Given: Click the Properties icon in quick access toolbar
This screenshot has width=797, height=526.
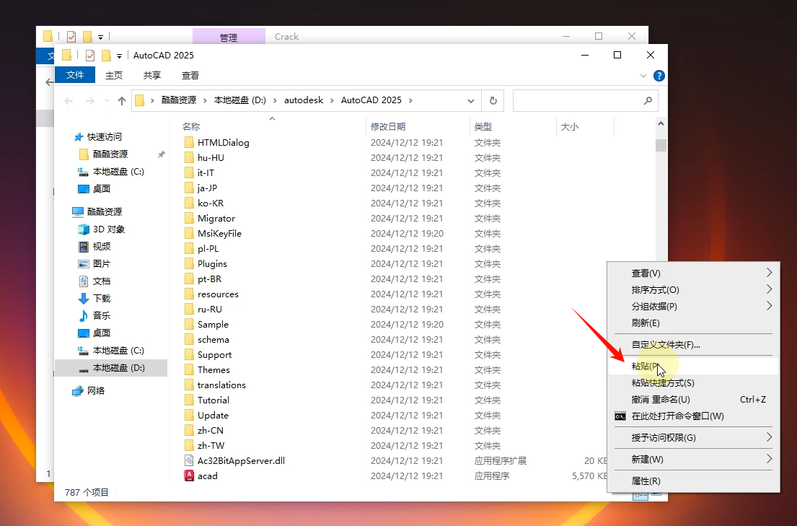Looking at the screenshot, I should (90, 56).
